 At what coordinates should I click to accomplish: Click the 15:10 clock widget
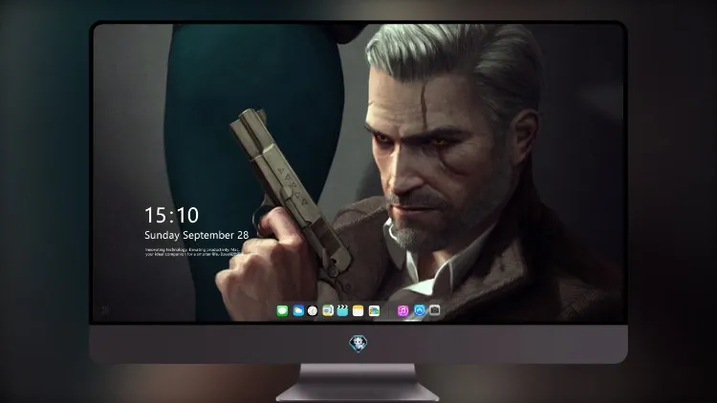[x=171, y=215]
